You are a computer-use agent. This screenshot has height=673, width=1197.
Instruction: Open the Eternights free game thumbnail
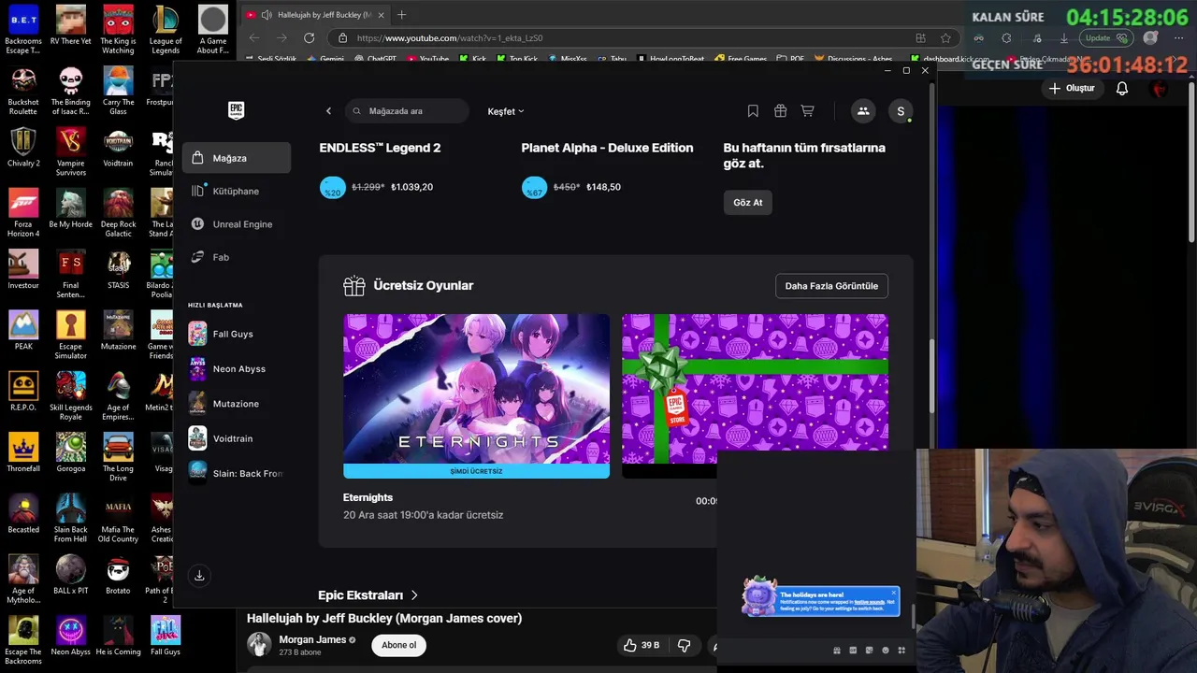pos(476,396)
